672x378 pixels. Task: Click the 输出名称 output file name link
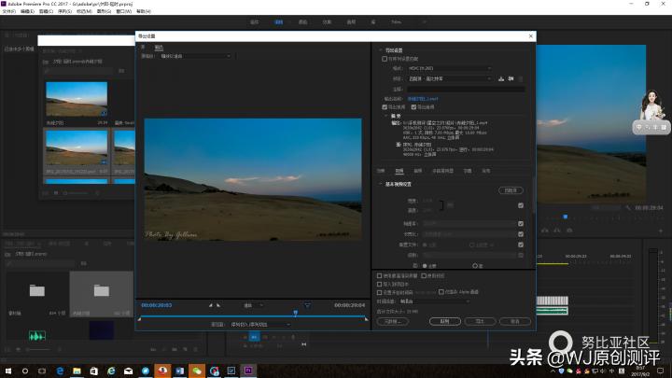point(421,98)
